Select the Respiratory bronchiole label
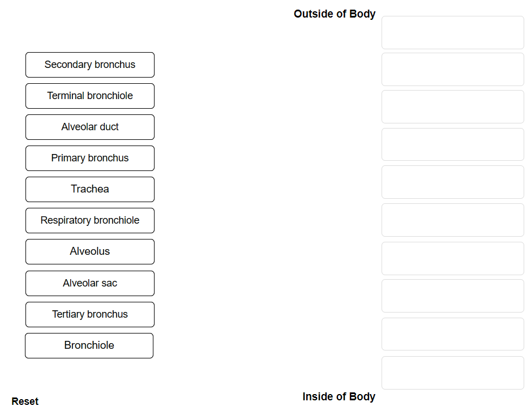This screenshot has width=531, height=419. click(x=89, y=220)
